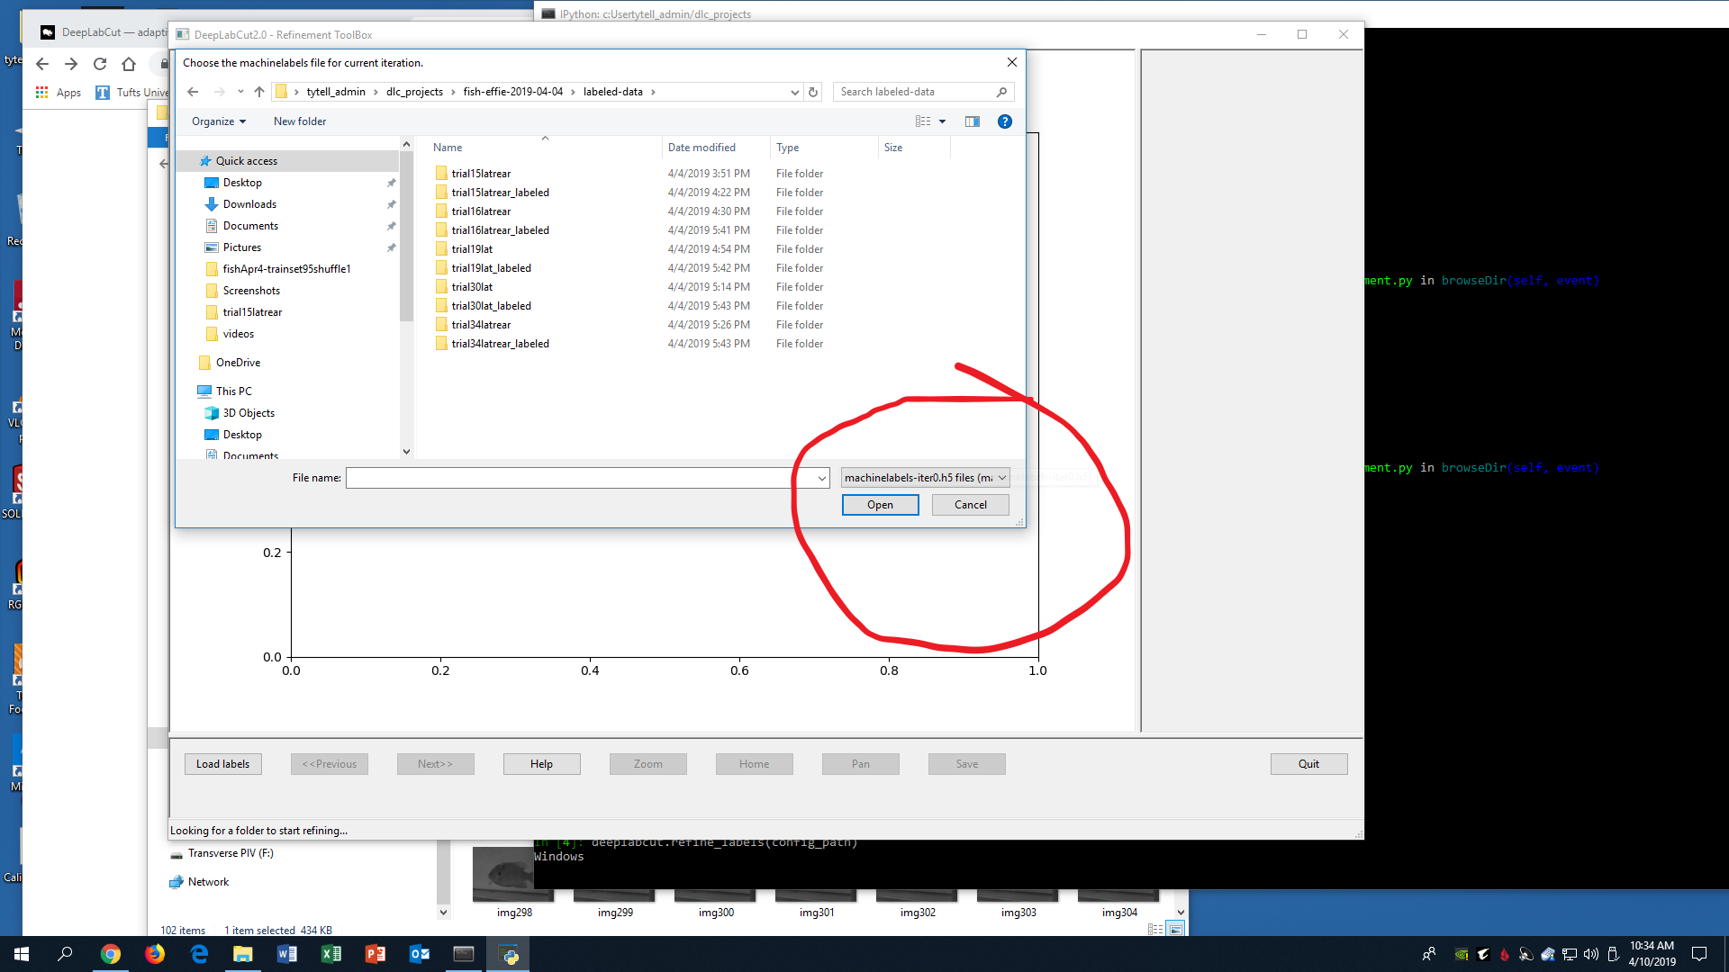Screen dimensions: 1729x972
Task: Navigate forward in the file dialog
Action: (x=219, y=91)
